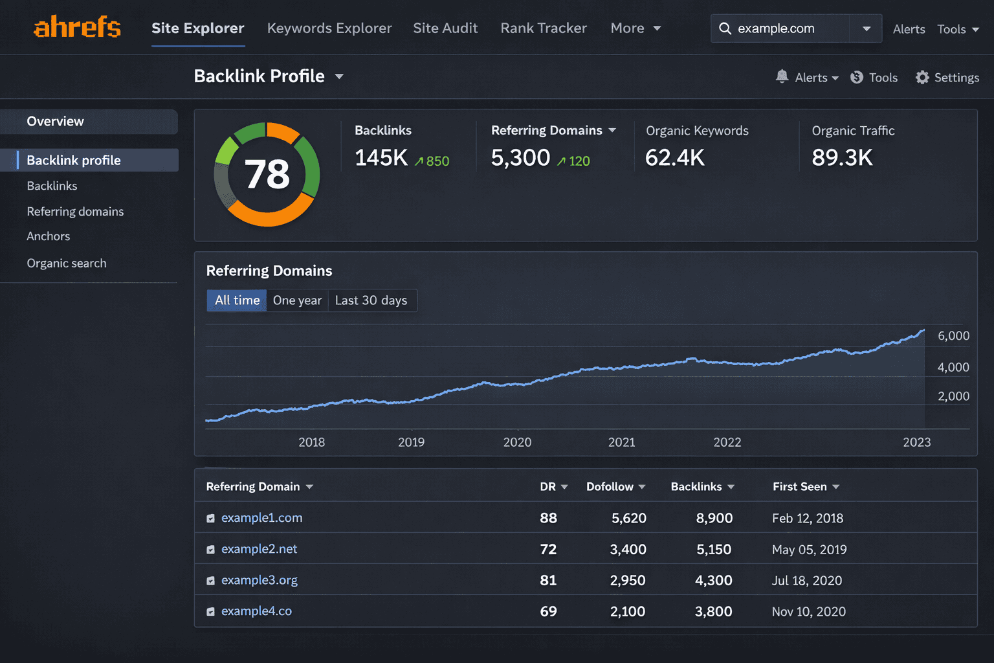
Task: Enable the All time chart range
Action: pyautogui.click(x=236, y=300)
